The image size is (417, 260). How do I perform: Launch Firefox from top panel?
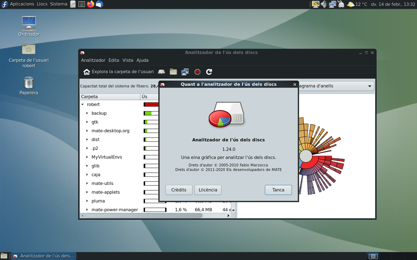(91, 4)
